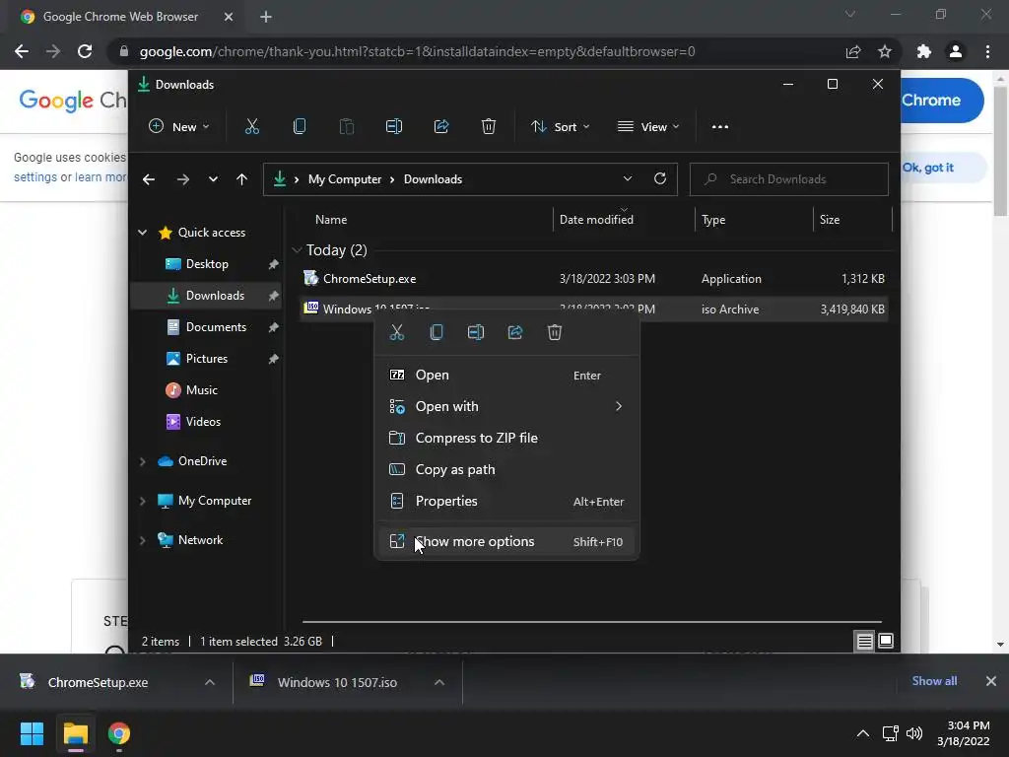Open ChromeSetup.exe download options arrow
The image size is (1009, 757).
point(210,682)
